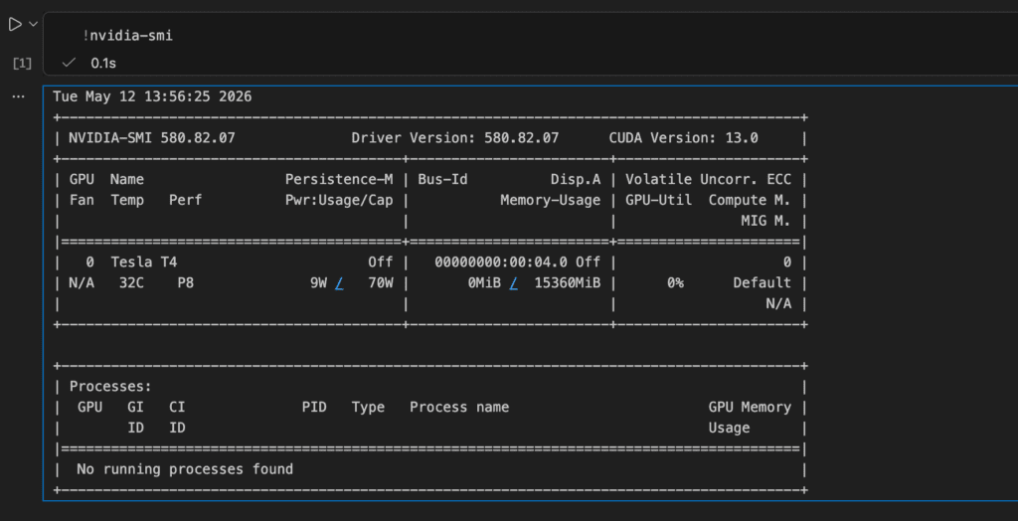Click the PID column header

[x=314, y=408]
